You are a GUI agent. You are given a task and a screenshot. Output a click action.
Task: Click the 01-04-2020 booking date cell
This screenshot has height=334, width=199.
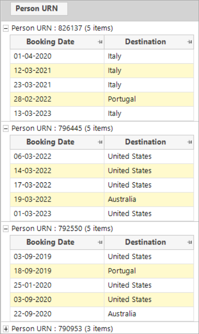tap(57, 56)
